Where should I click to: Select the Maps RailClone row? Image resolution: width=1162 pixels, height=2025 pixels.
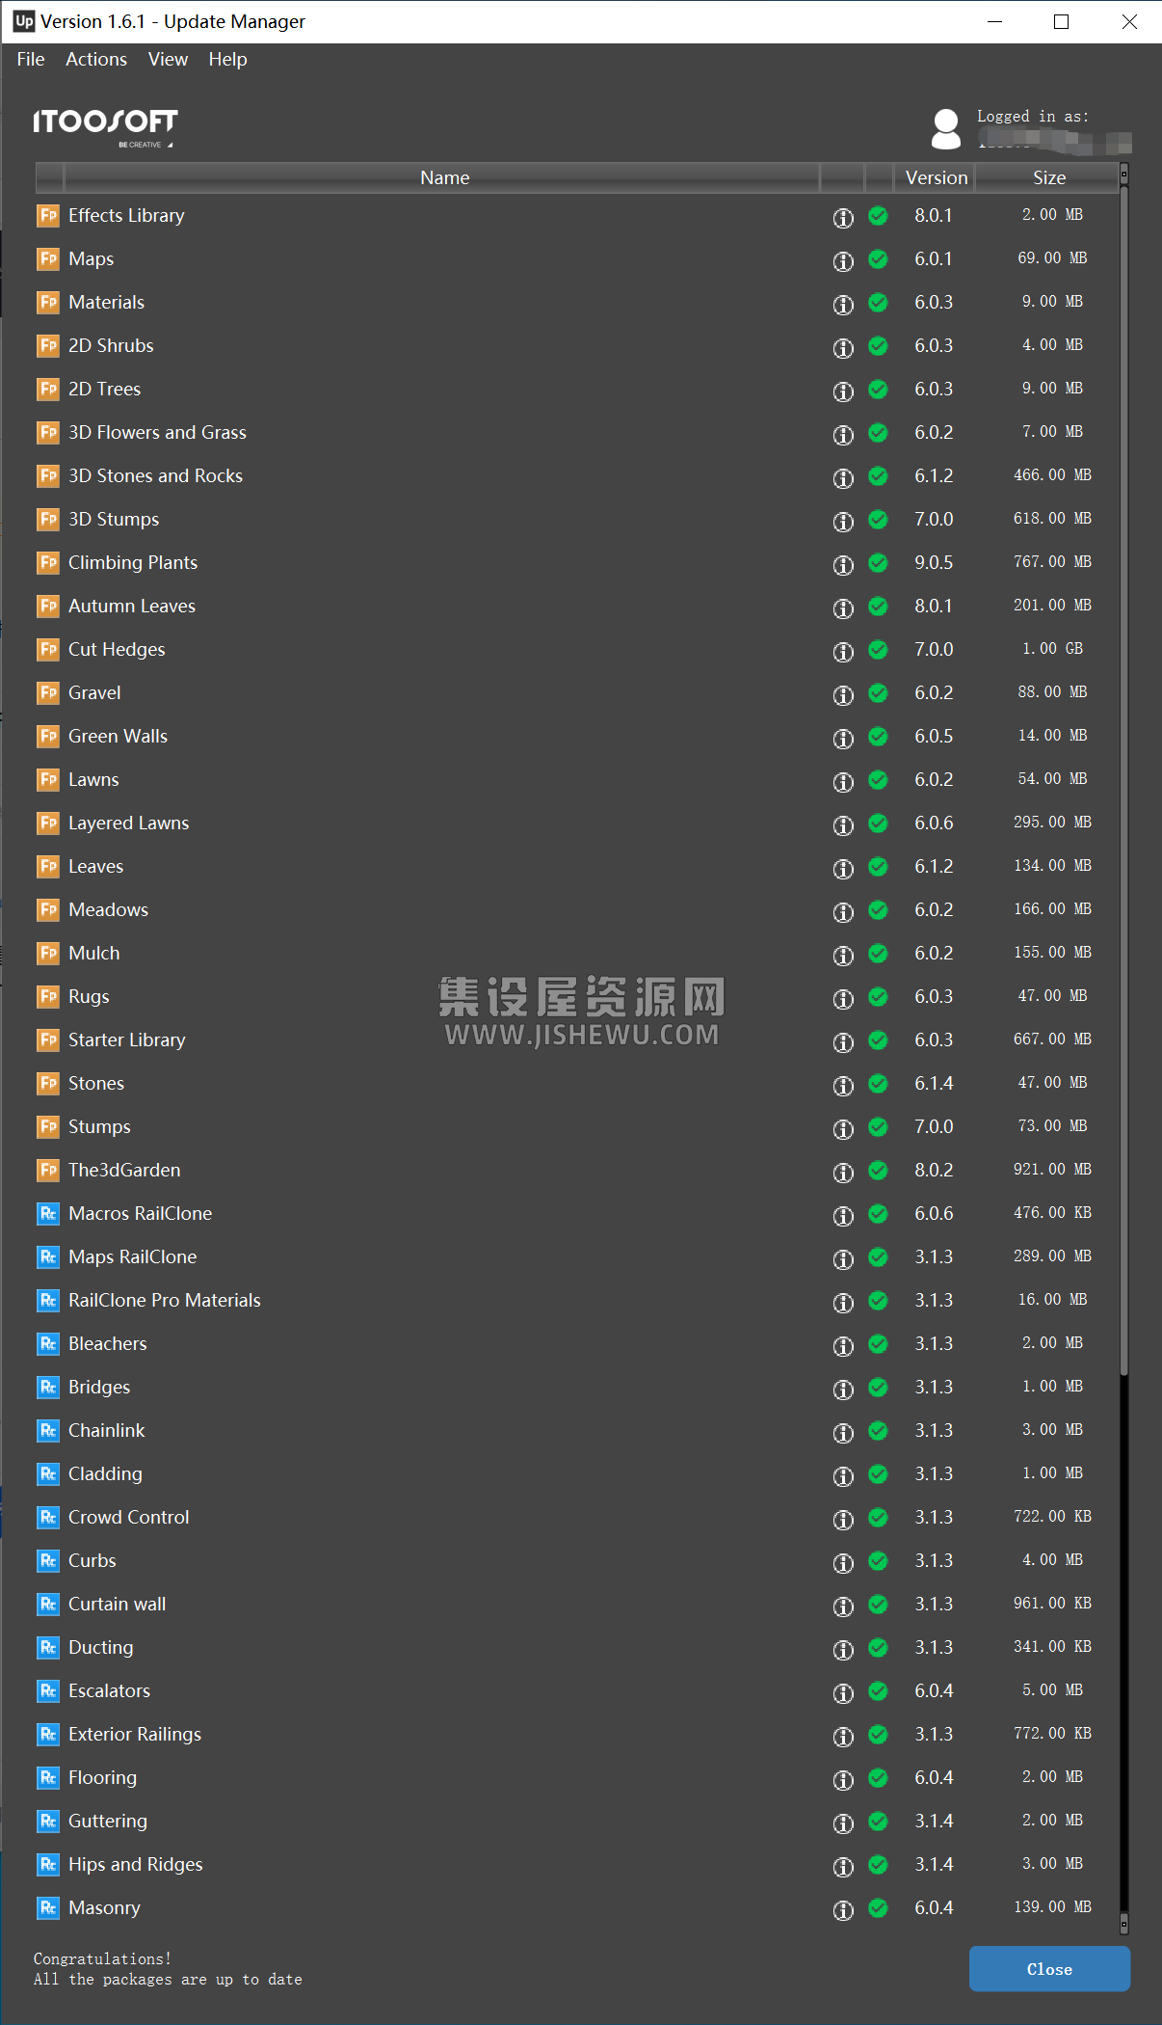(x=577, y=1256)
